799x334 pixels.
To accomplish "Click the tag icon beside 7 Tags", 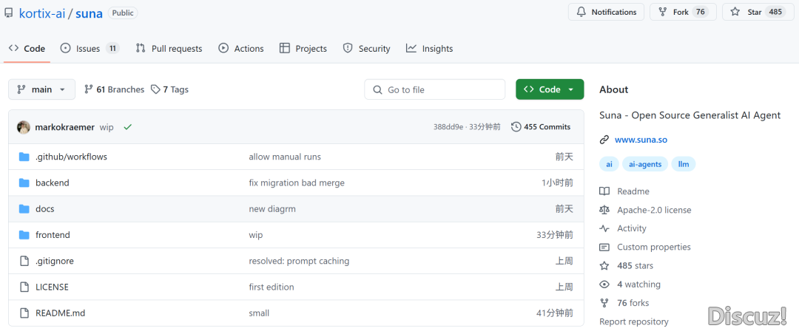I will point(155,89).
